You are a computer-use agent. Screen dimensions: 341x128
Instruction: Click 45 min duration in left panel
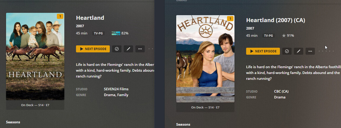point(82,33)
